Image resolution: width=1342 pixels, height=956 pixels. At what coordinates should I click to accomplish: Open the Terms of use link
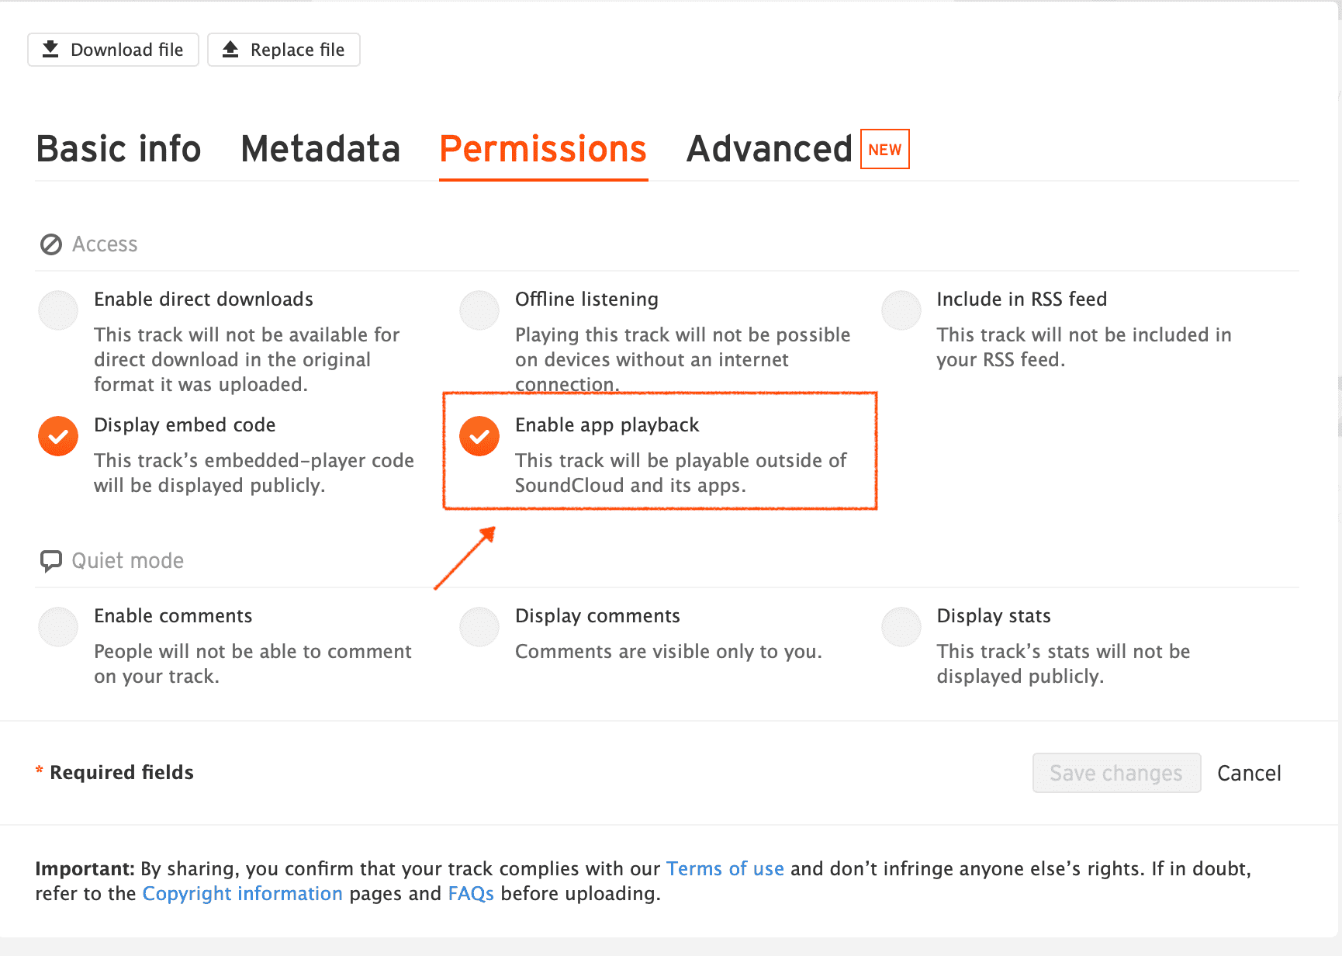[725, 868]
